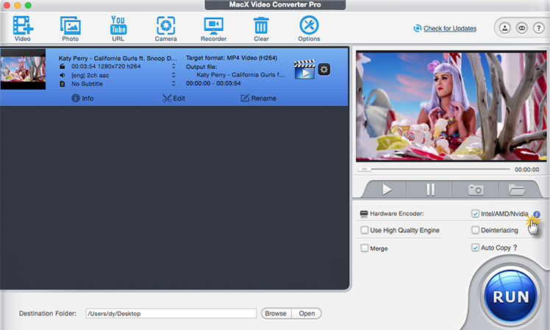
Task: Click the video preview image
Action: 451,107
